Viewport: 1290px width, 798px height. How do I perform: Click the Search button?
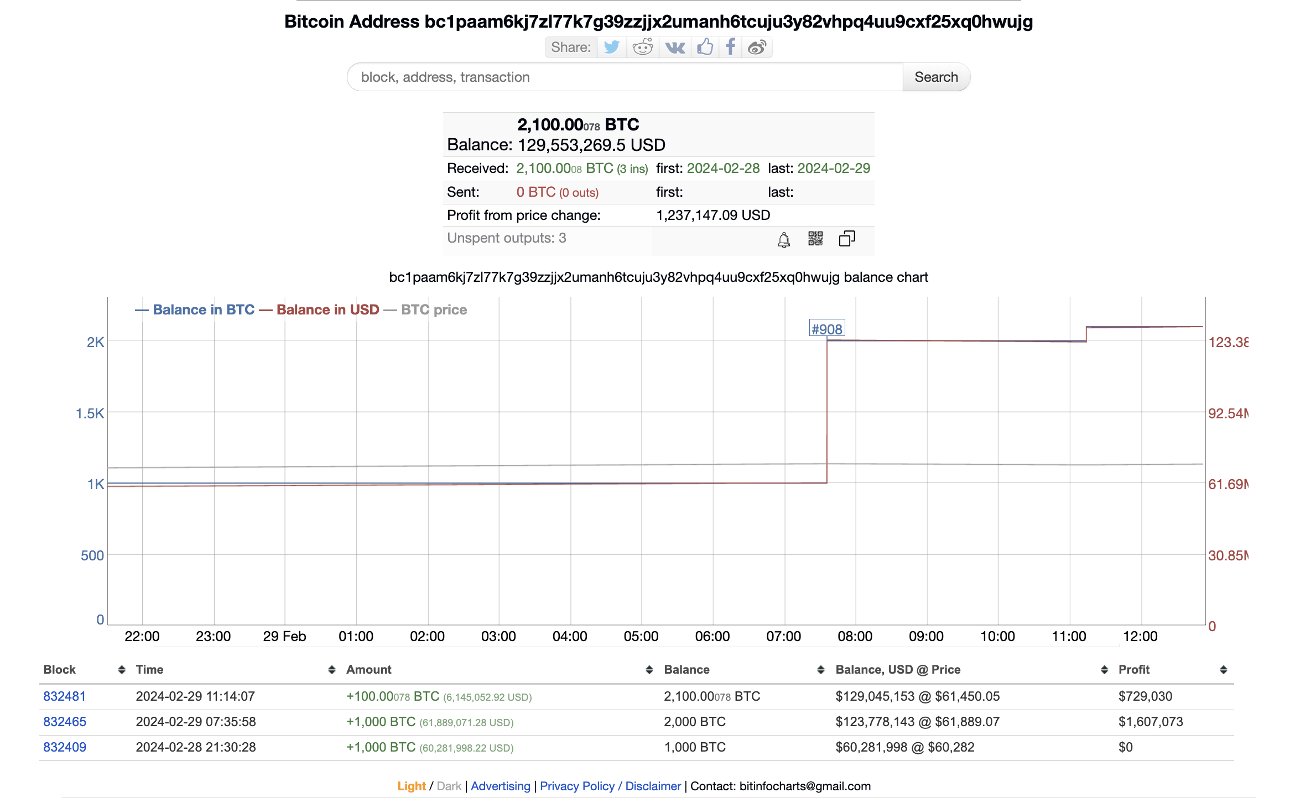(x=936, y=77)
